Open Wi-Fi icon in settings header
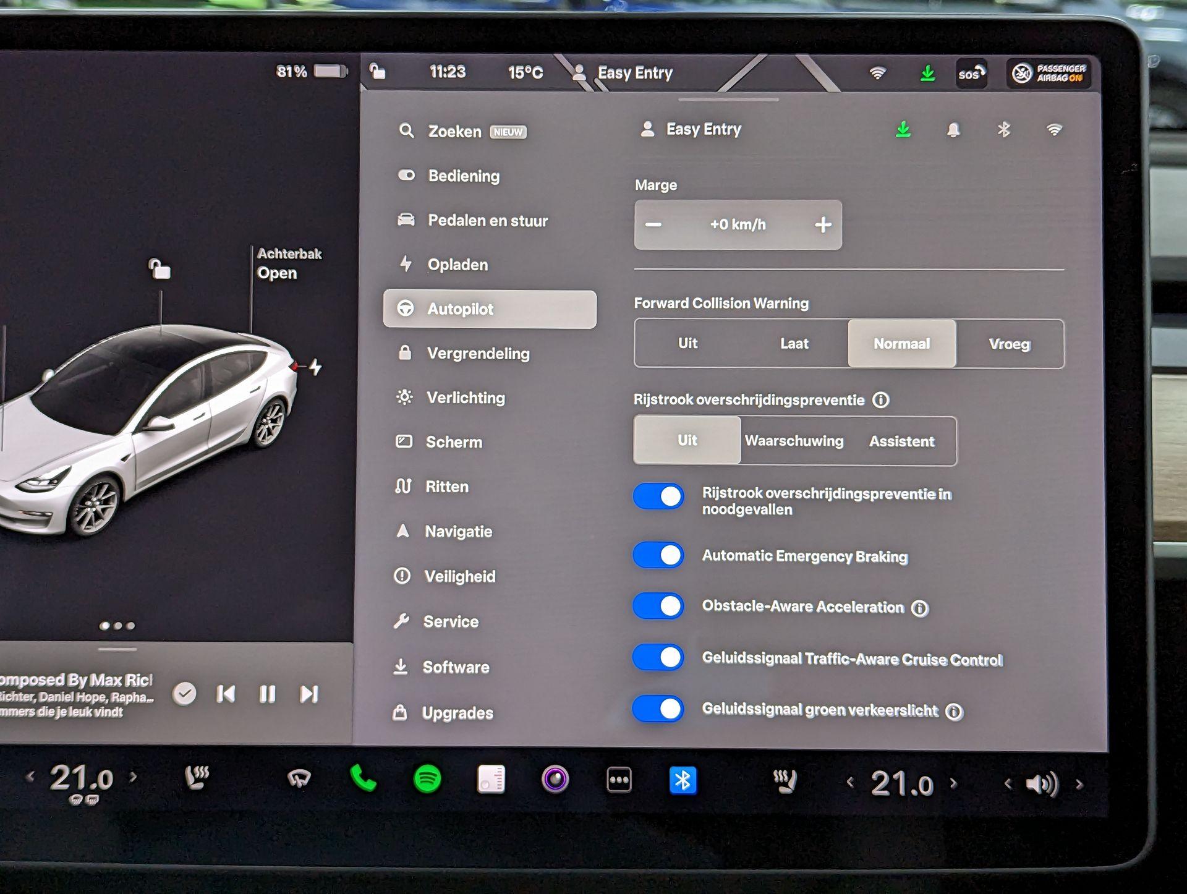 (x=1054, y=129)
